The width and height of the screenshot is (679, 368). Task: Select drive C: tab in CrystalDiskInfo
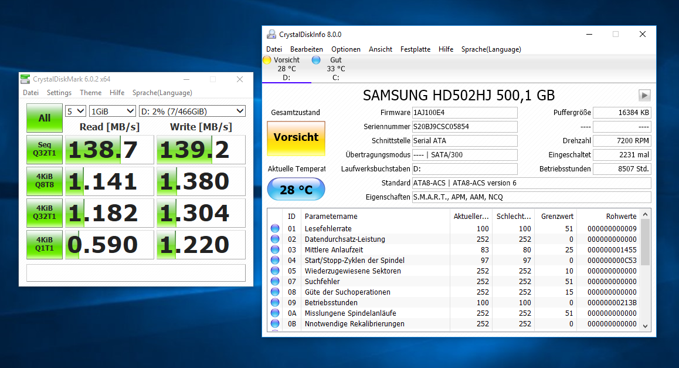[x=335, y=69]
